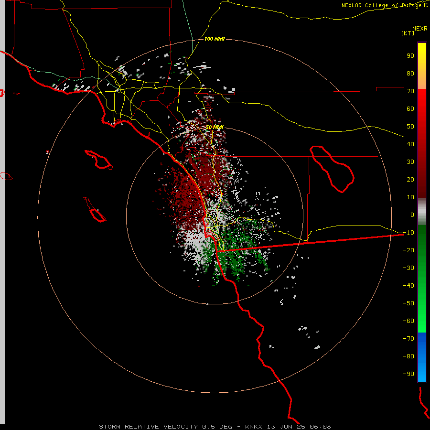Select the 50 NMI range ring label
430x430 pixels.
click(215, 127)
